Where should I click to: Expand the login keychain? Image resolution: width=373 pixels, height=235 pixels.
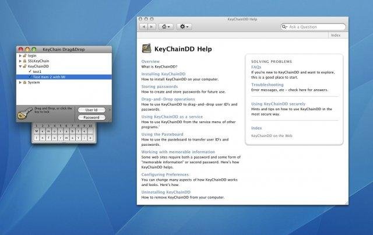20,56
